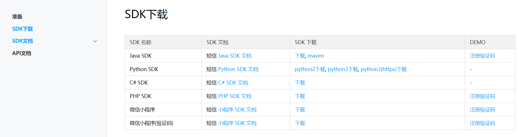Open 注册验证码 demo in 微信小程序(验证码) row

(482, 123)
